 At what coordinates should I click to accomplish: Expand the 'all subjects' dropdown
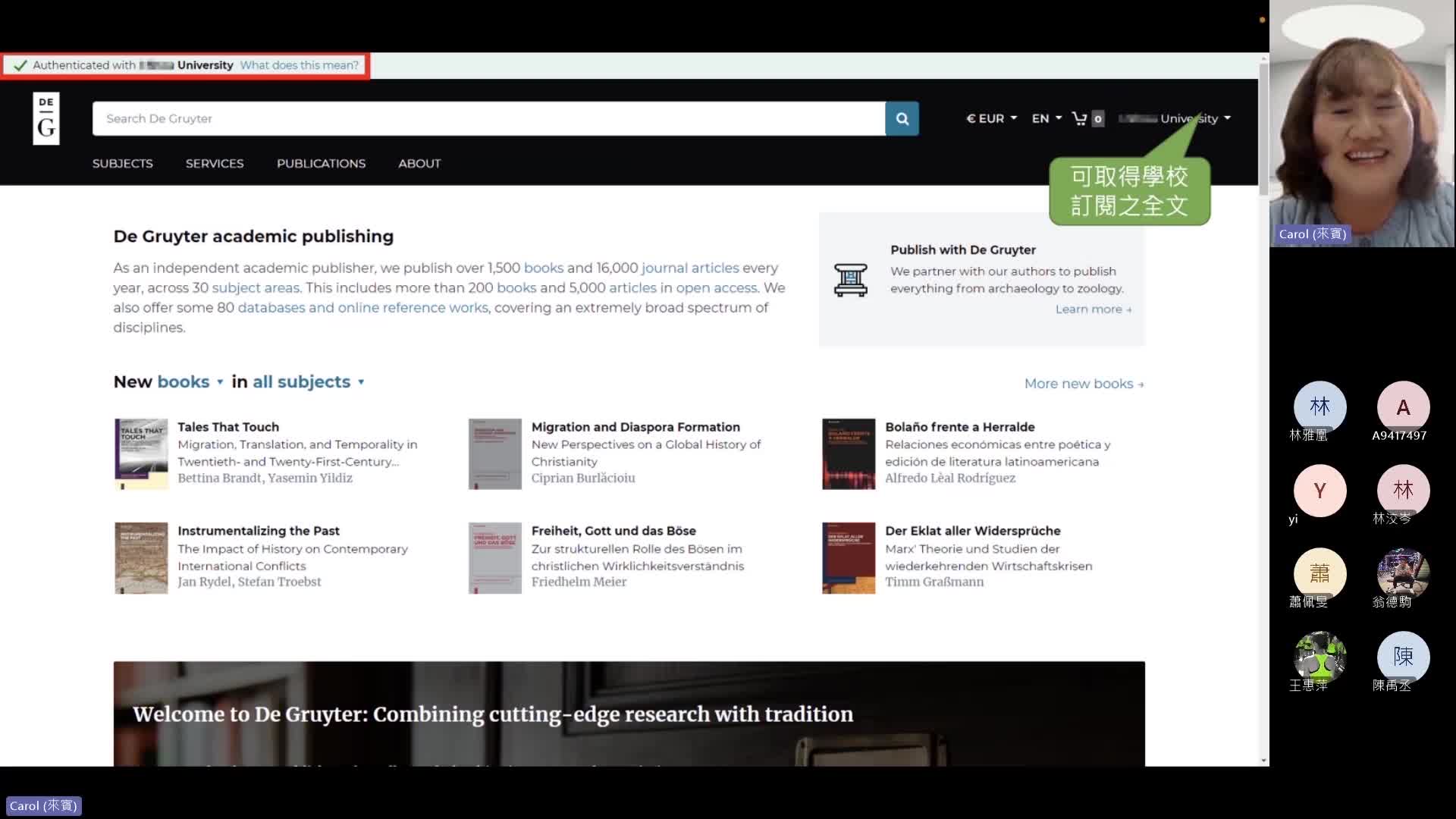coord(309,381)
